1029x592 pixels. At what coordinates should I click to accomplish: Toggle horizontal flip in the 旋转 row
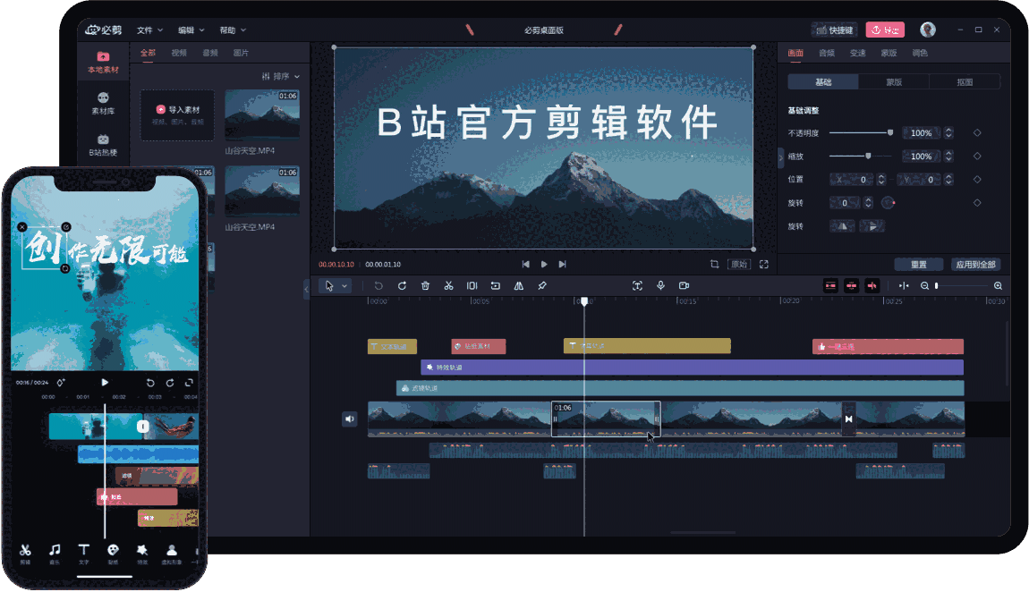point(842,225)
